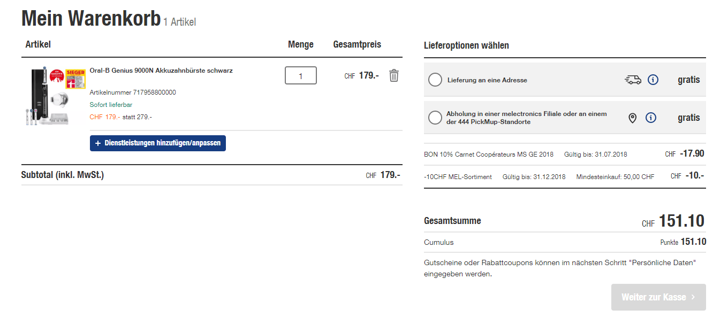Click the Artikelnummer 717958800000 text
Screen dimensions: 728x325
tap(133, 92)
